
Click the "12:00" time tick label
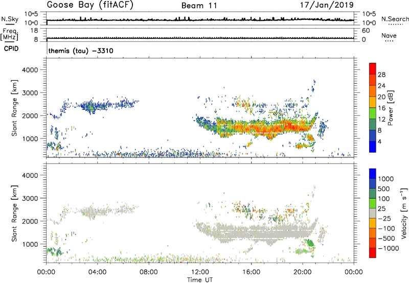pyautogui.click(x=200, y=272)
